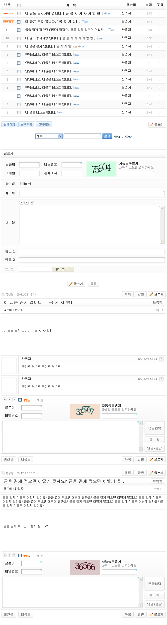Select the 'or' search radio button
Viewport: 167px width, 625px height.
coord(127,136)
